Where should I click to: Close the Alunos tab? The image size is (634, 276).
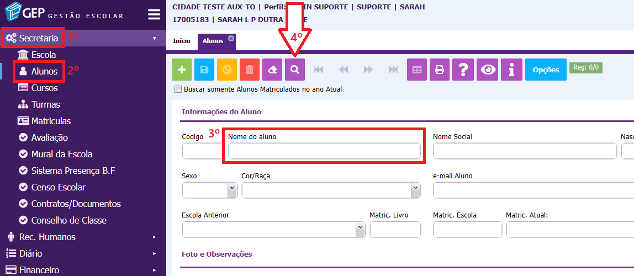point(231,39)
